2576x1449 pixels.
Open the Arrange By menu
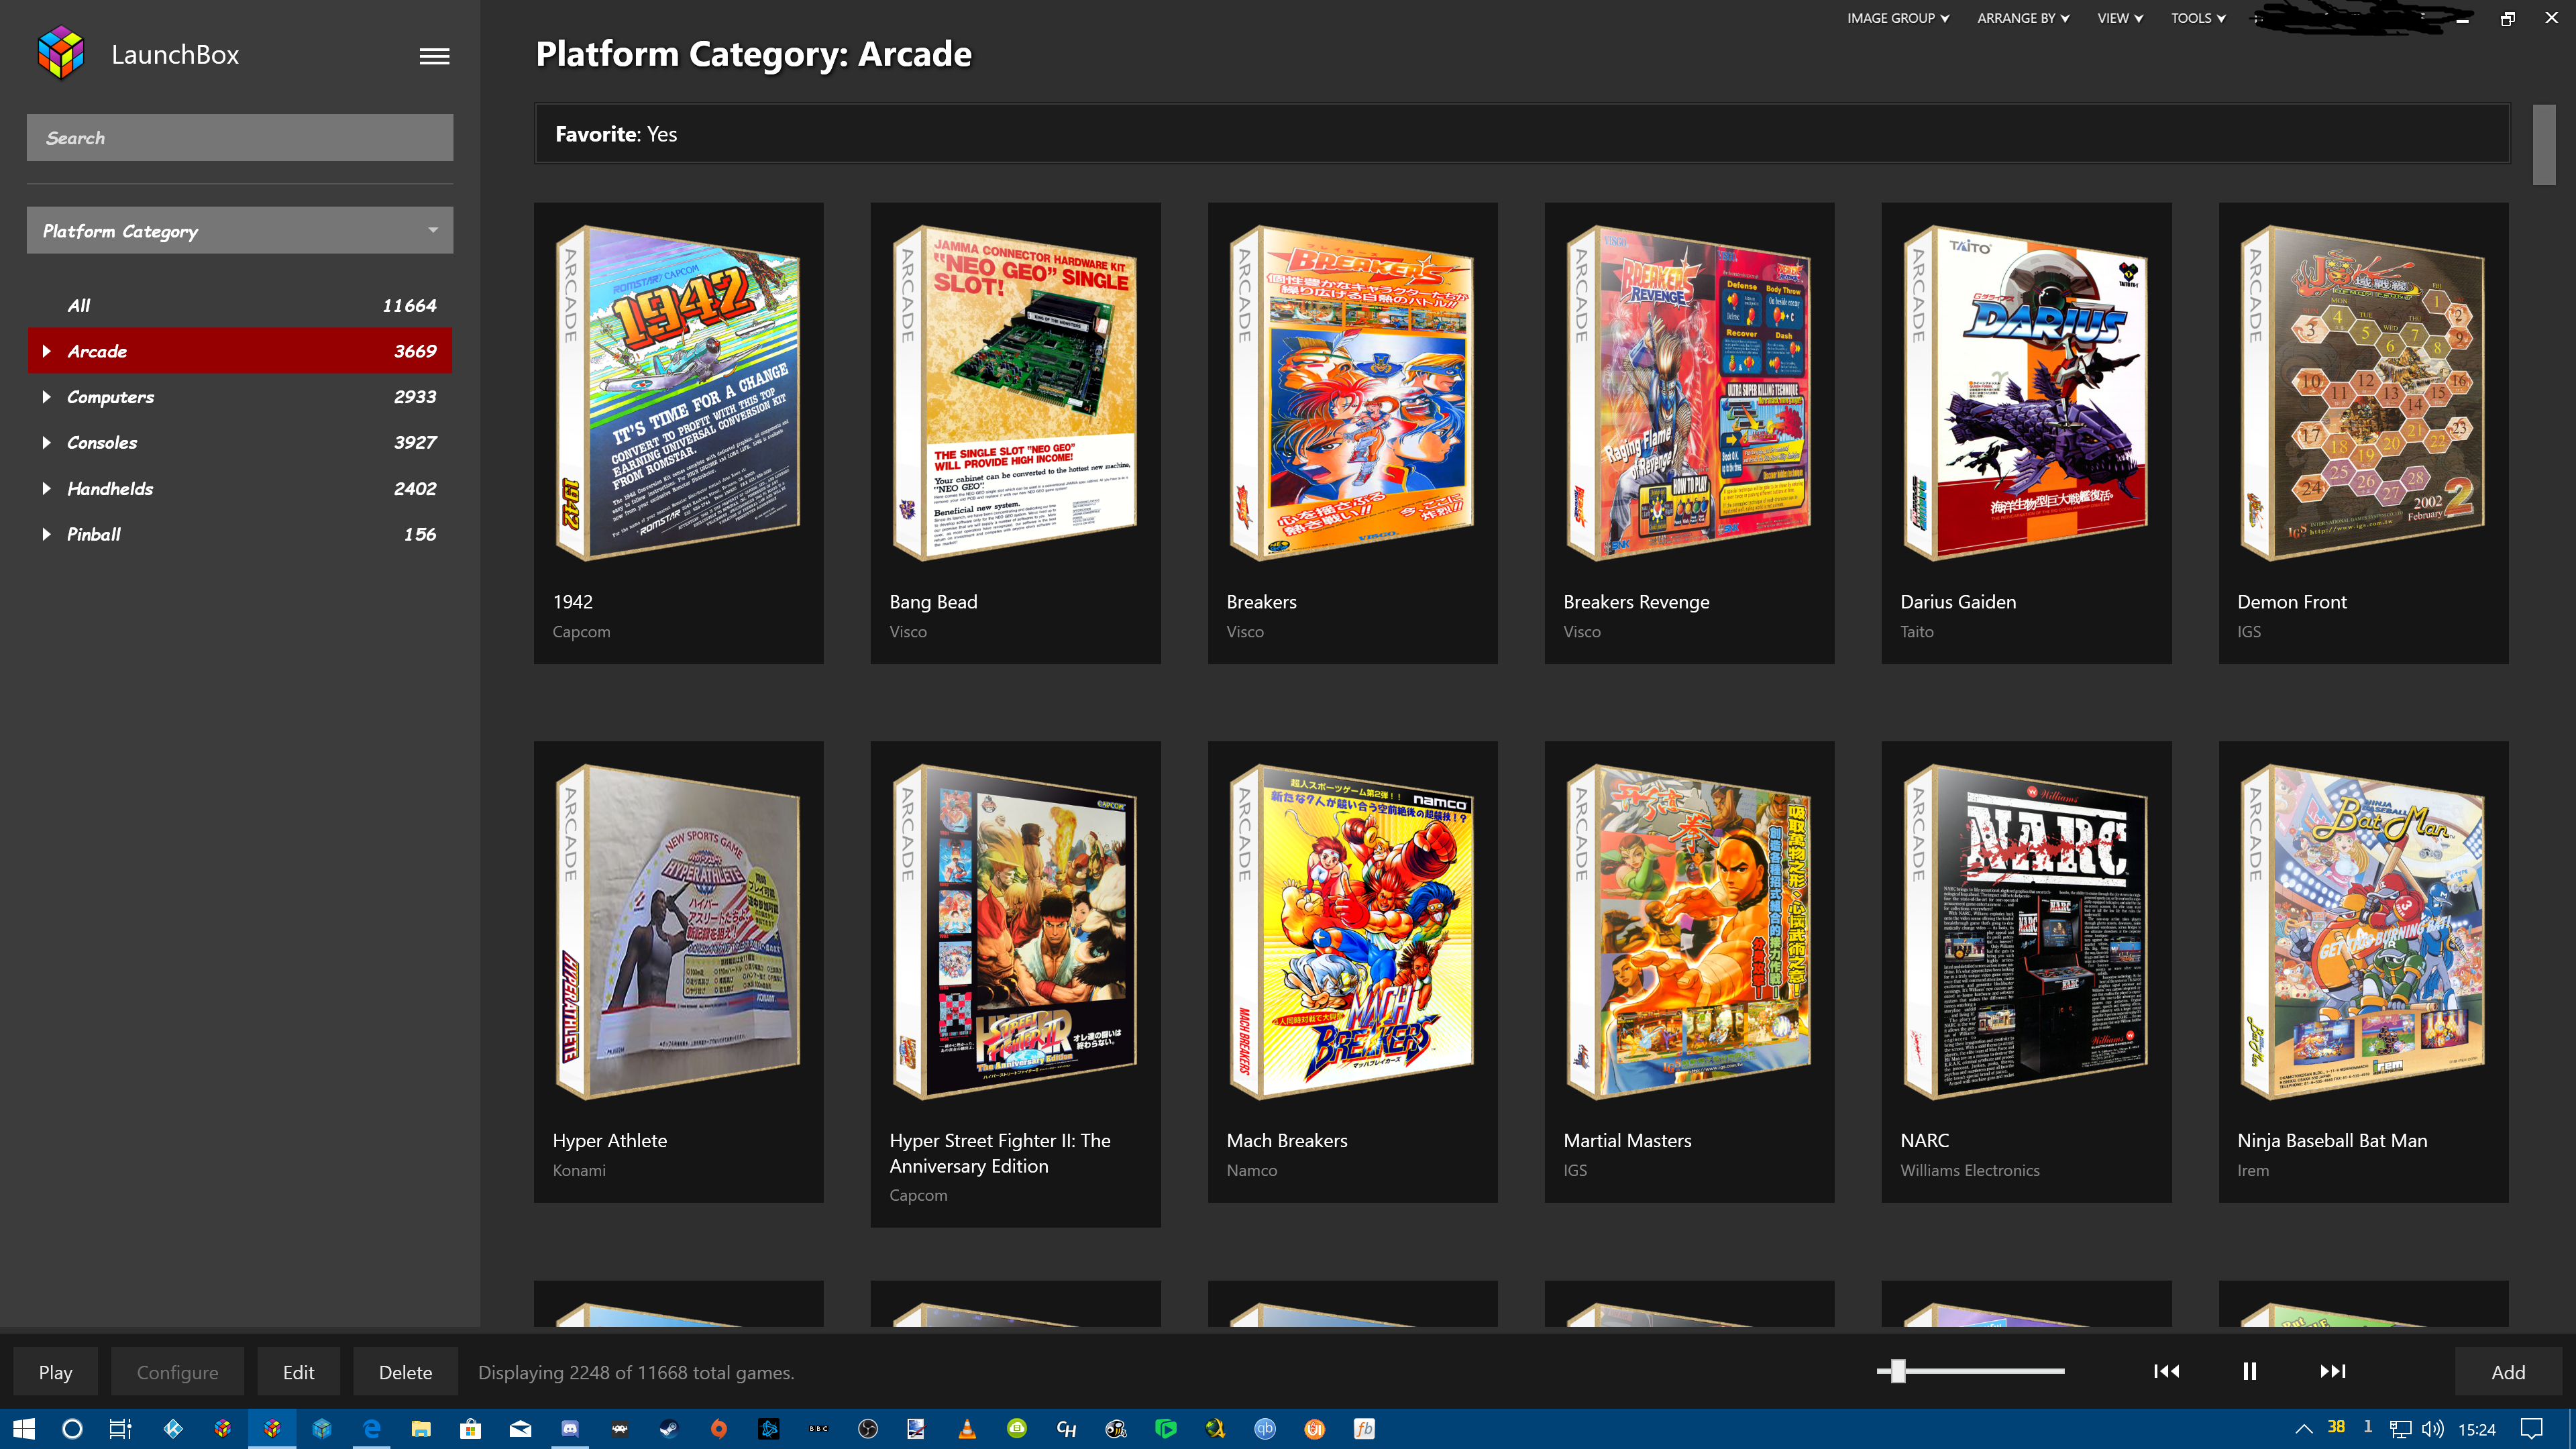2023,18
